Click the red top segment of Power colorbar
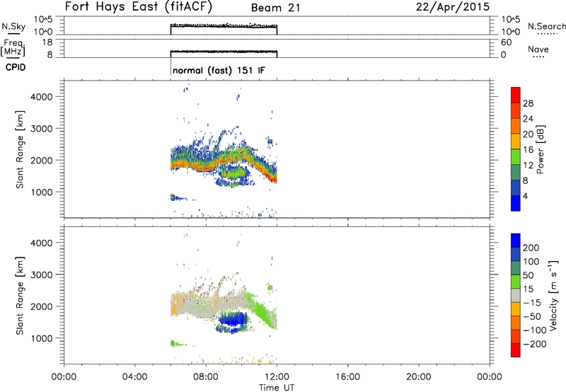Viewport: 566px width, 392px height. [x=516, y=96]
